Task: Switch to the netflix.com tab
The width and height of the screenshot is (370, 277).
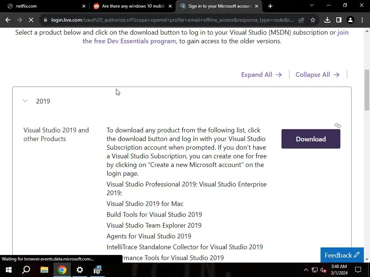Action: 45,6
